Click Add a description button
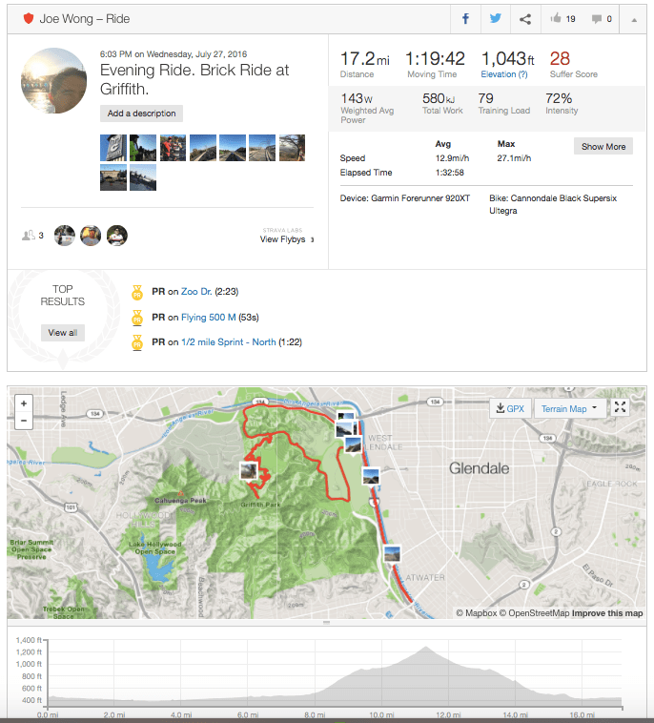Viewport: 654px width, 723px height. [141, 114]
